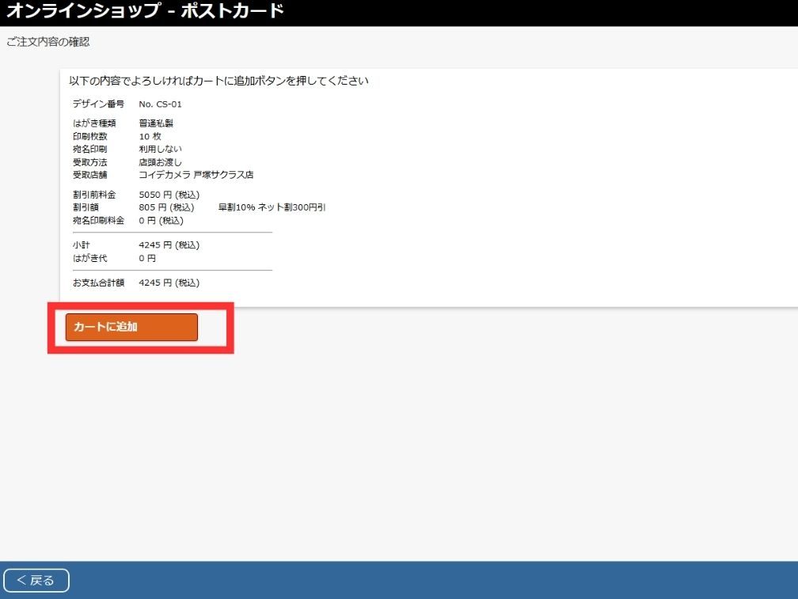Select the 早割10% ネット割300円引 discount note
The image size is (798, 599).
pos(272,207)
